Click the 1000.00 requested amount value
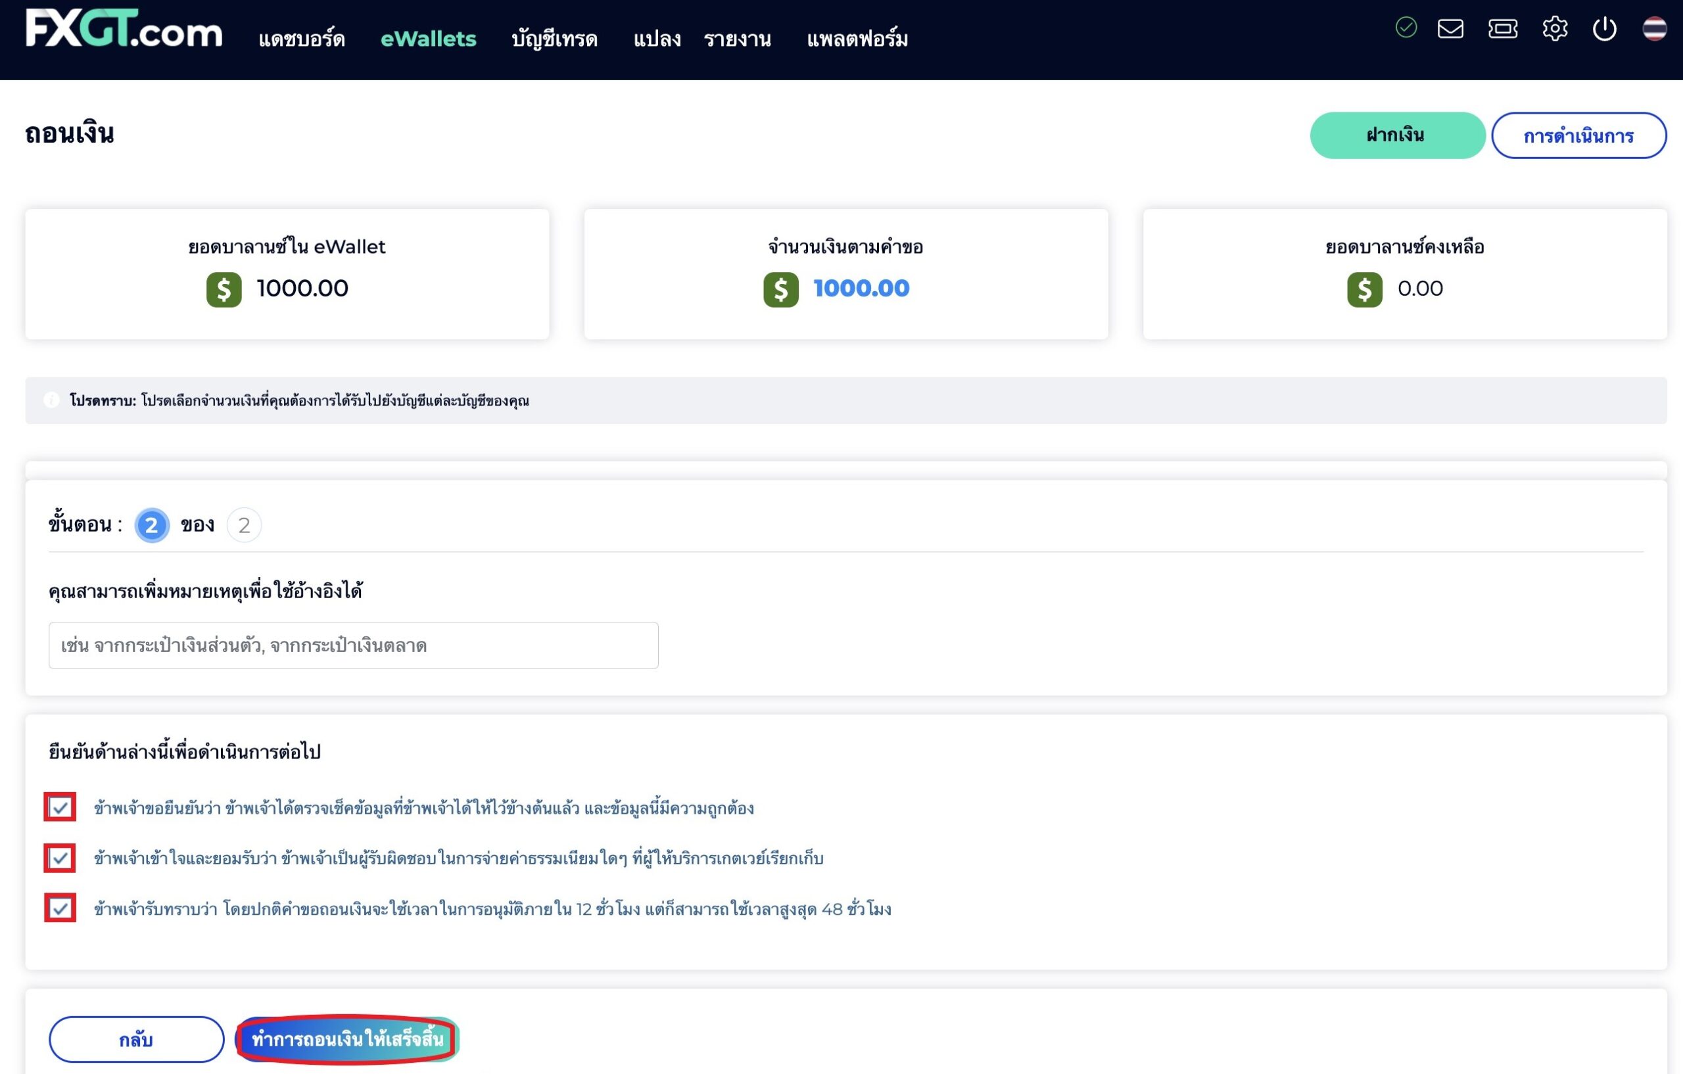1683x1074 pixels. (861, 289)
